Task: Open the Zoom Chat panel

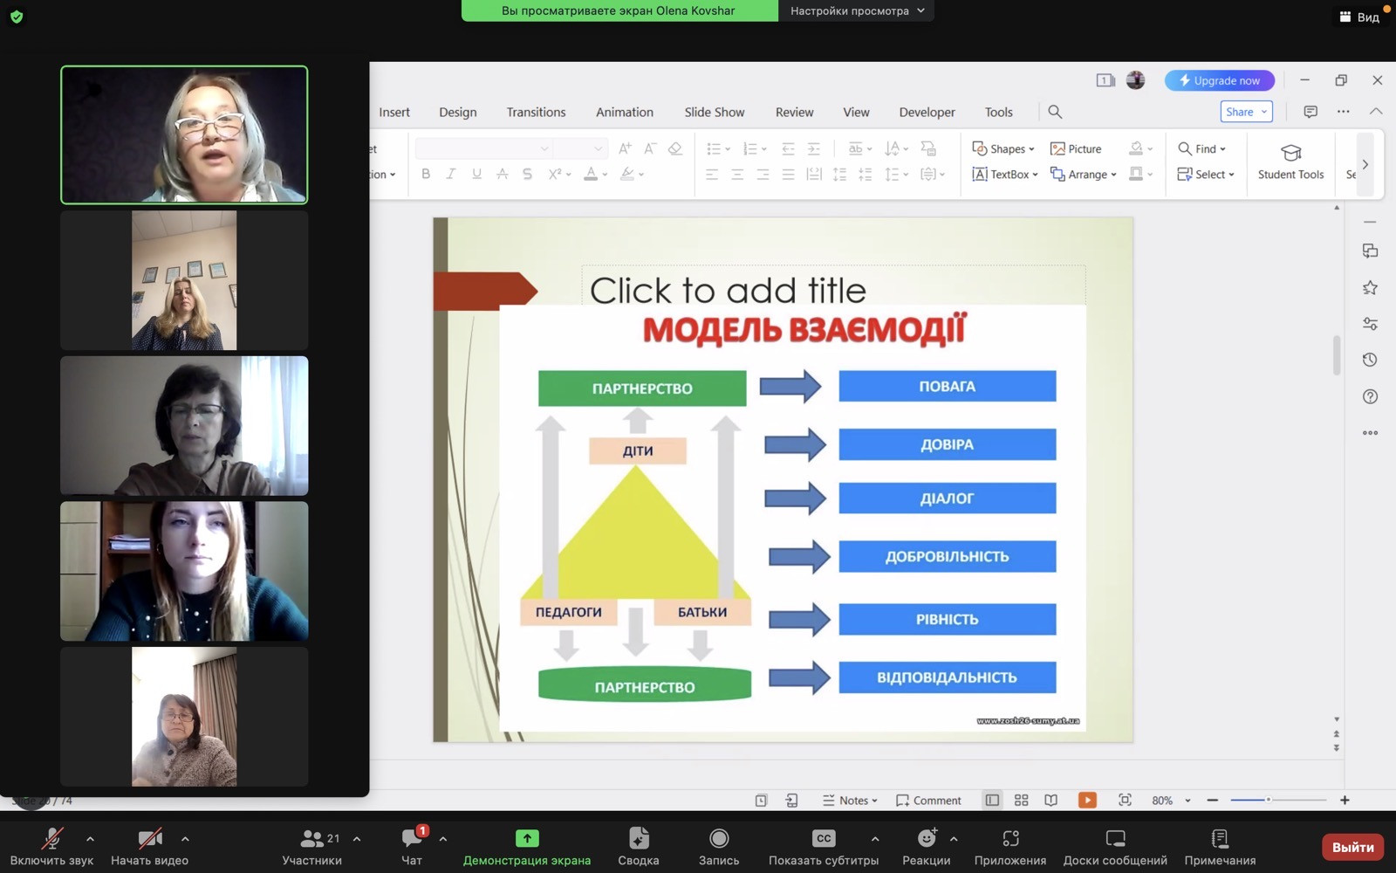Action: [x=411, y=840]
